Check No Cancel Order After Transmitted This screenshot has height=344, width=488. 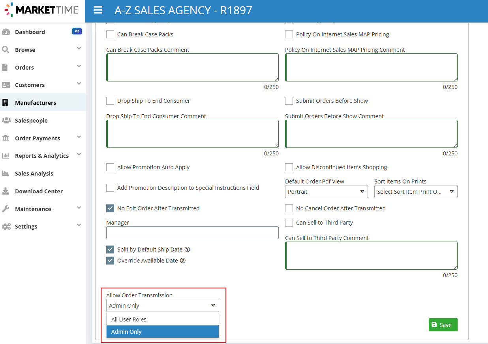pyautogui.click(x=289, y=208)
